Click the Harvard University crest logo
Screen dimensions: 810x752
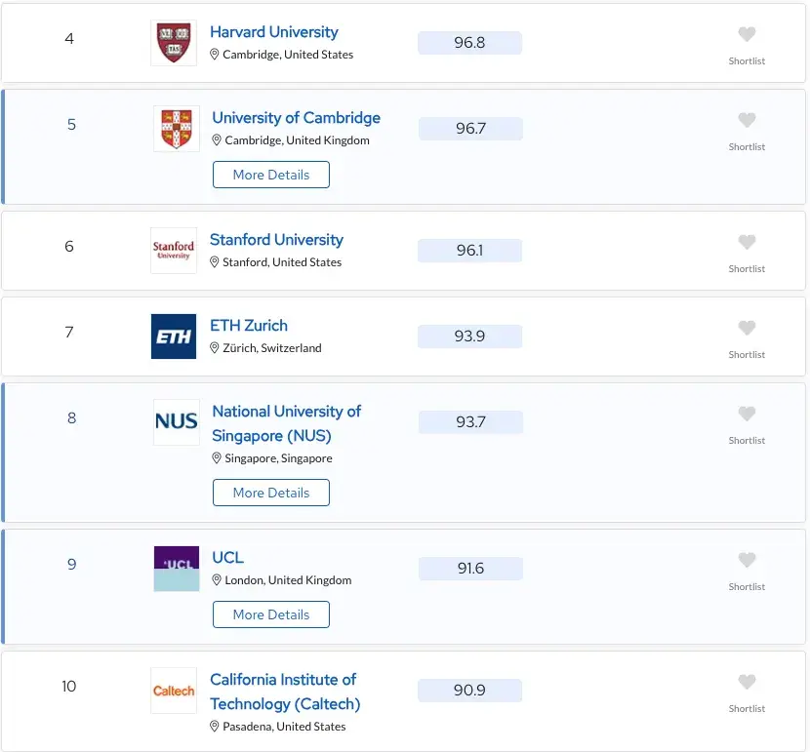(x=174, y=43)
